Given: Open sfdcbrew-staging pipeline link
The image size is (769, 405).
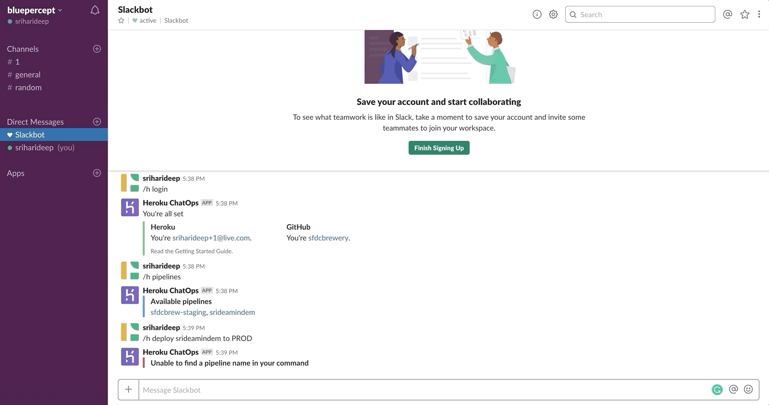Looking at the screenshot, I should click(x=178, y=312).
